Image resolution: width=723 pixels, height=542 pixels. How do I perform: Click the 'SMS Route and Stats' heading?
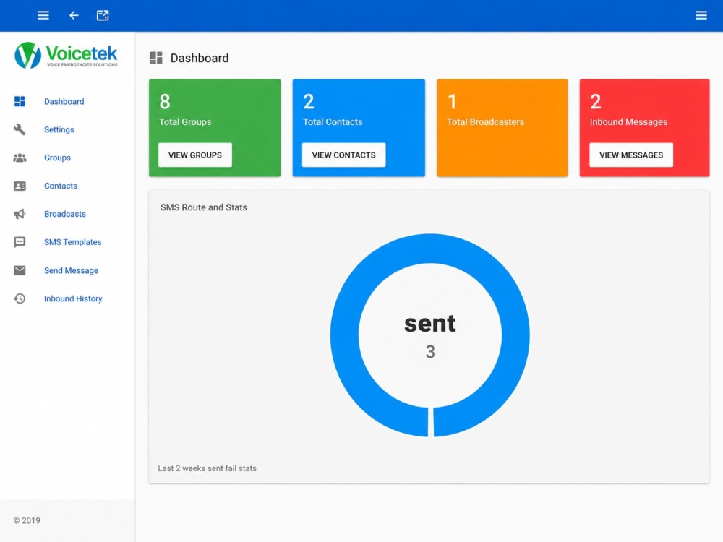click(204, 207)
